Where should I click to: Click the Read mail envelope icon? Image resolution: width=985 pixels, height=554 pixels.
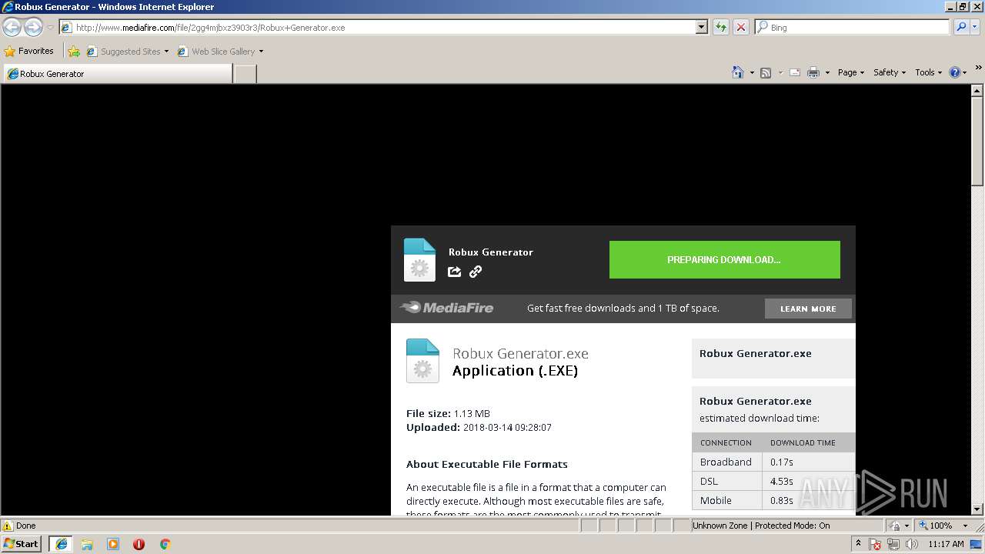pos(794,72)
